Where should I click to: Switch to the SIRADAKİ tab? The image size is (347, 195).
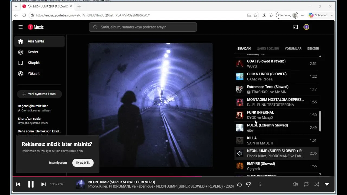tap(244, 49)
